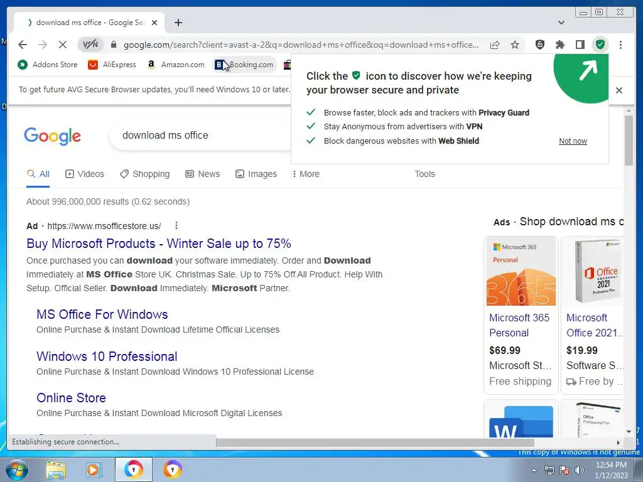Open the MS Office For Windows link
643x482 pixels.
(x=102, y=314)
